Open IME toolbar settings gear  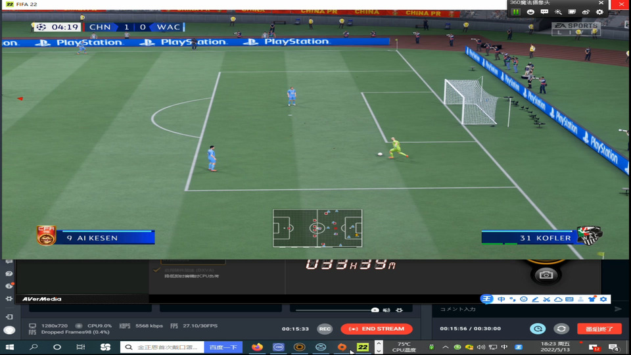(x=603, y=299)
